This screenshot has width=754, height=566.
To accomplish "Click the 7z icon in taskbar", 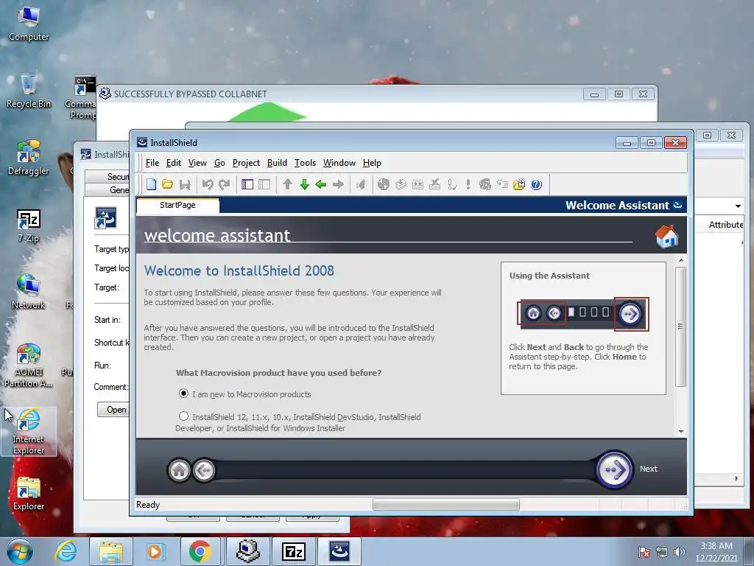I will pos(293,551).
